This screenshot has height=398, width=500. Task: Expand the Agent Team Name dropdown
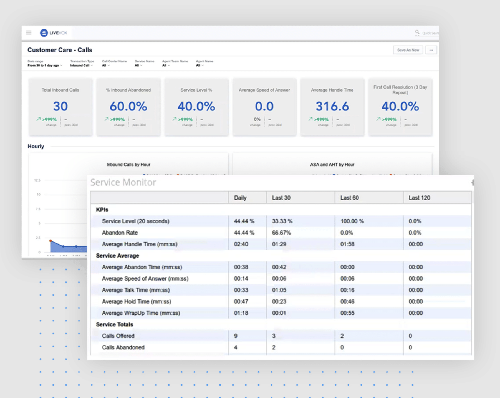[x=166, y=66]
